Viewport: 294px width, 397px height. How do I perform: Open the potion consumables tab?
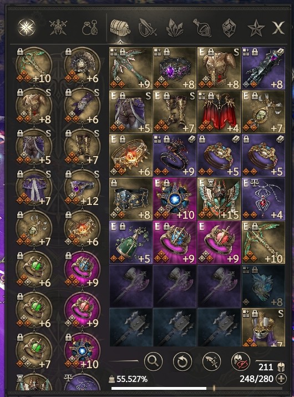[202, 28]
